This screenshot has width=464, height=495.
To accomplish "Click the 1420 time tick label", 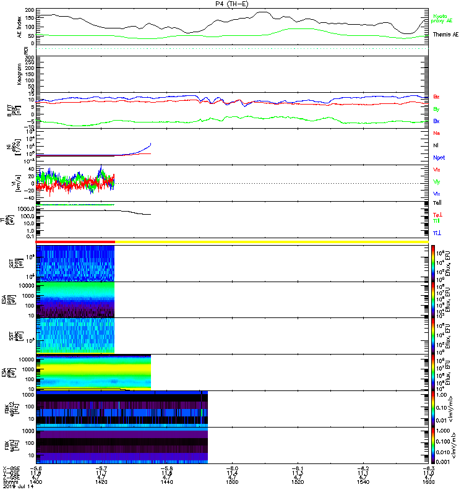I will (101, 482).
